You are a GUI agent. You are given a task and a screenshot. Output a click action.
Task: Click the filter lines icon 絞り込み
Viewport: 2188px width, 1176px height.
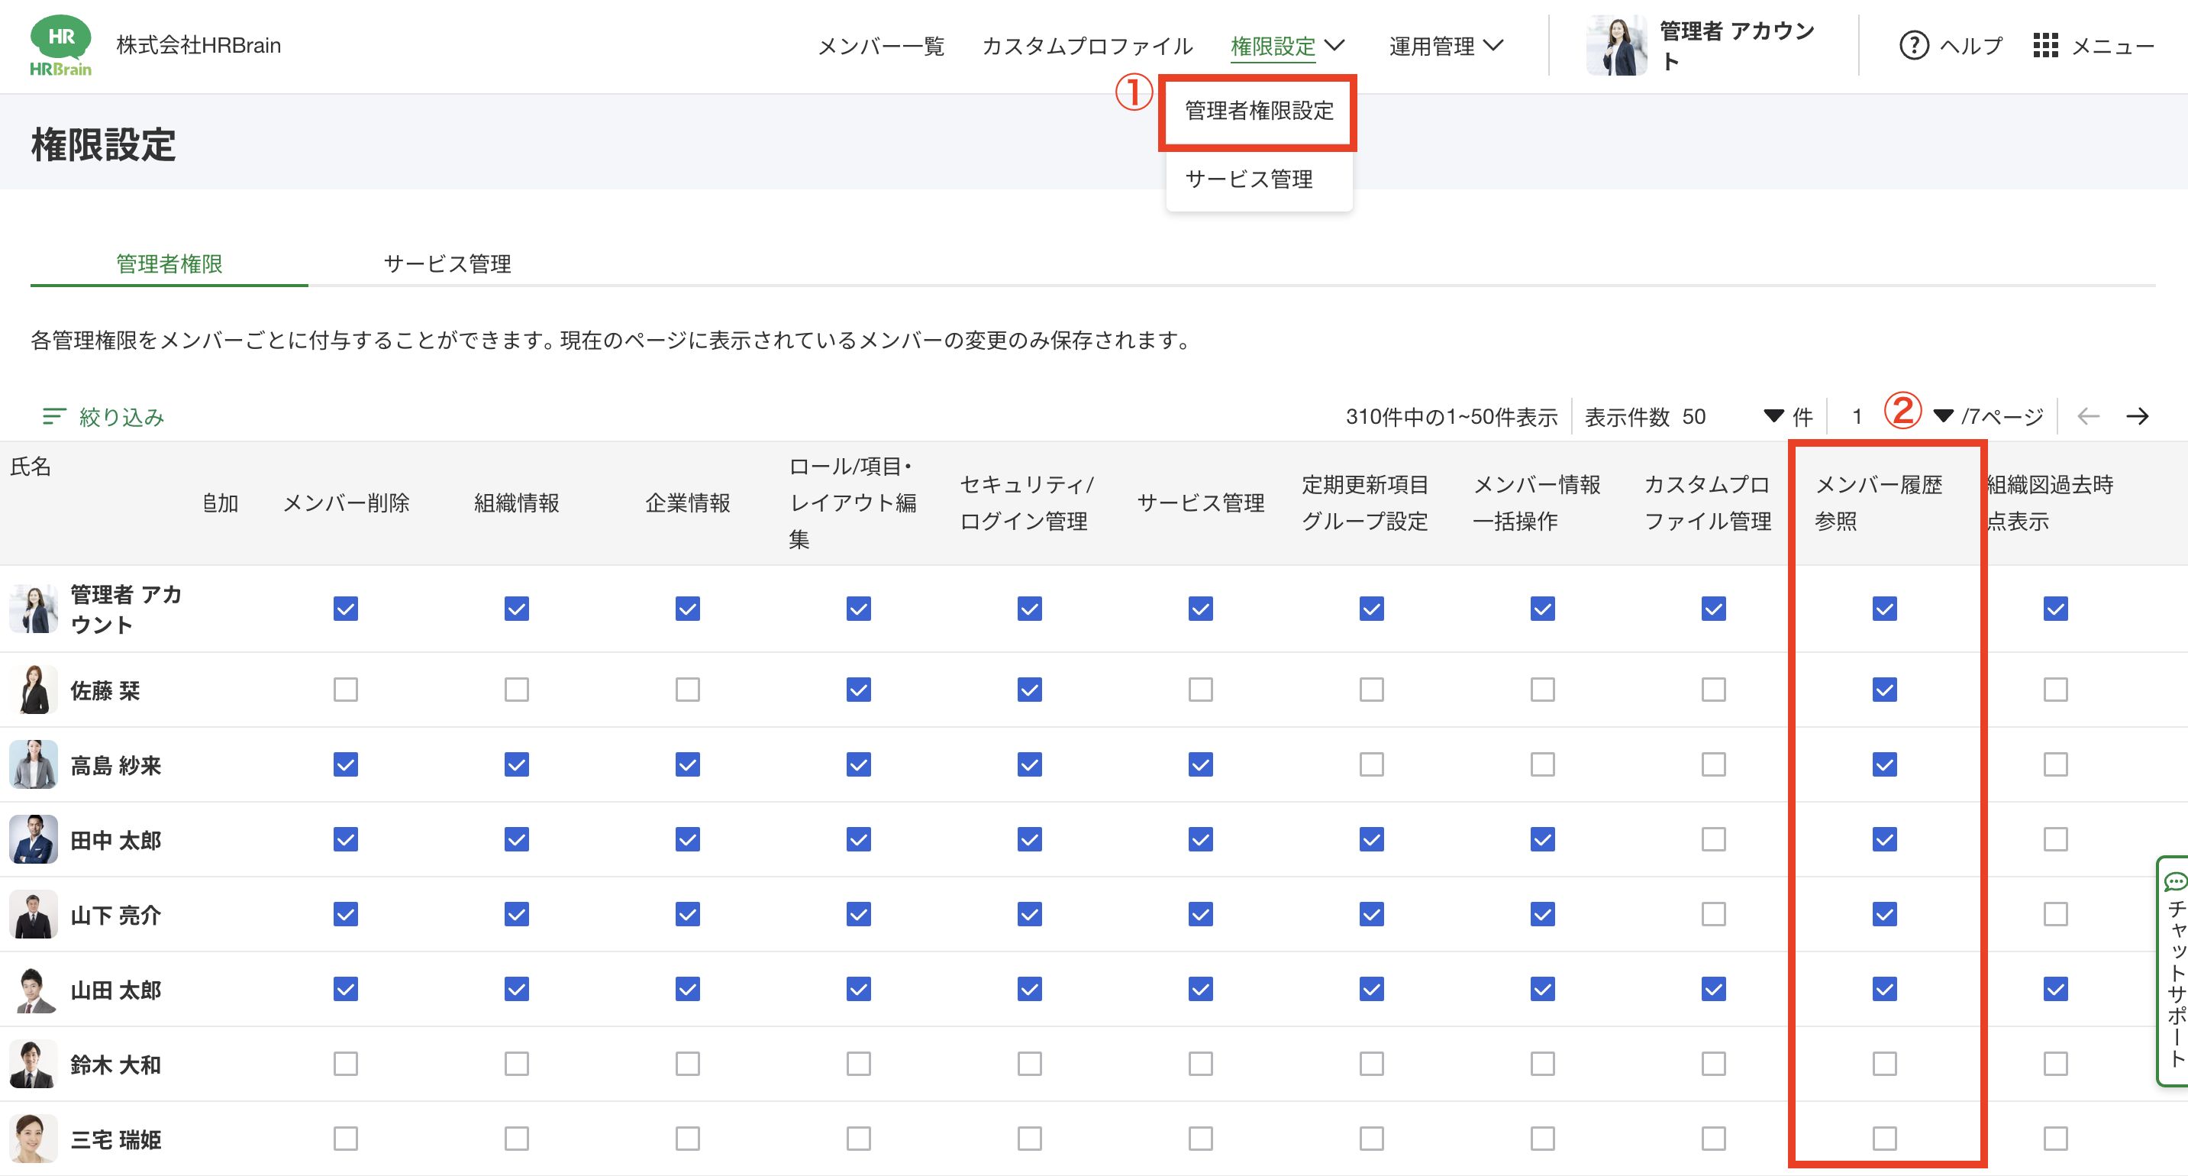(x=54, y=416)
